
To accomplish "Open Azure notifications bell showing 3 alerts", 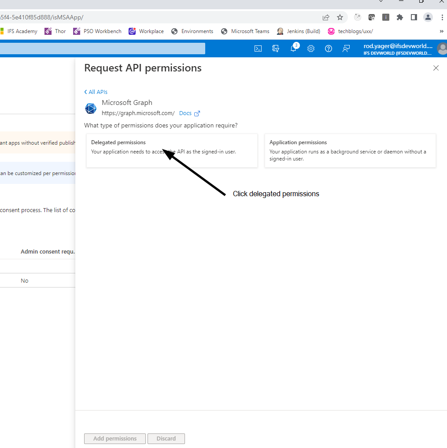I will [x=293, y=49].
